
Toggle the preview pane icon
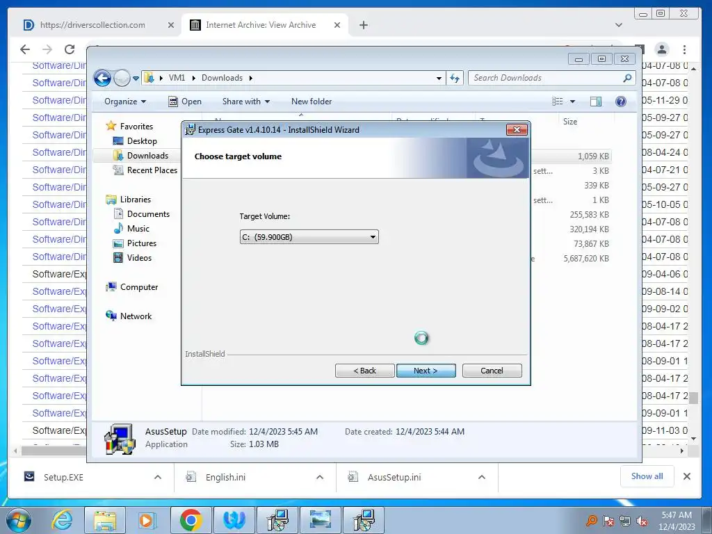(x=595, y=102)
